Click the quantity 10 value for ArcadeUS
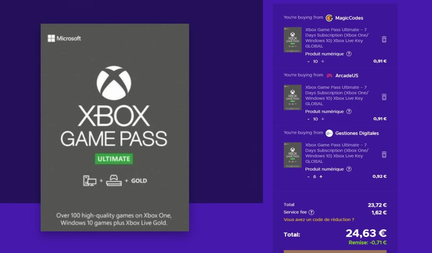Screen dimensions: 432x253 pos(316,119)
